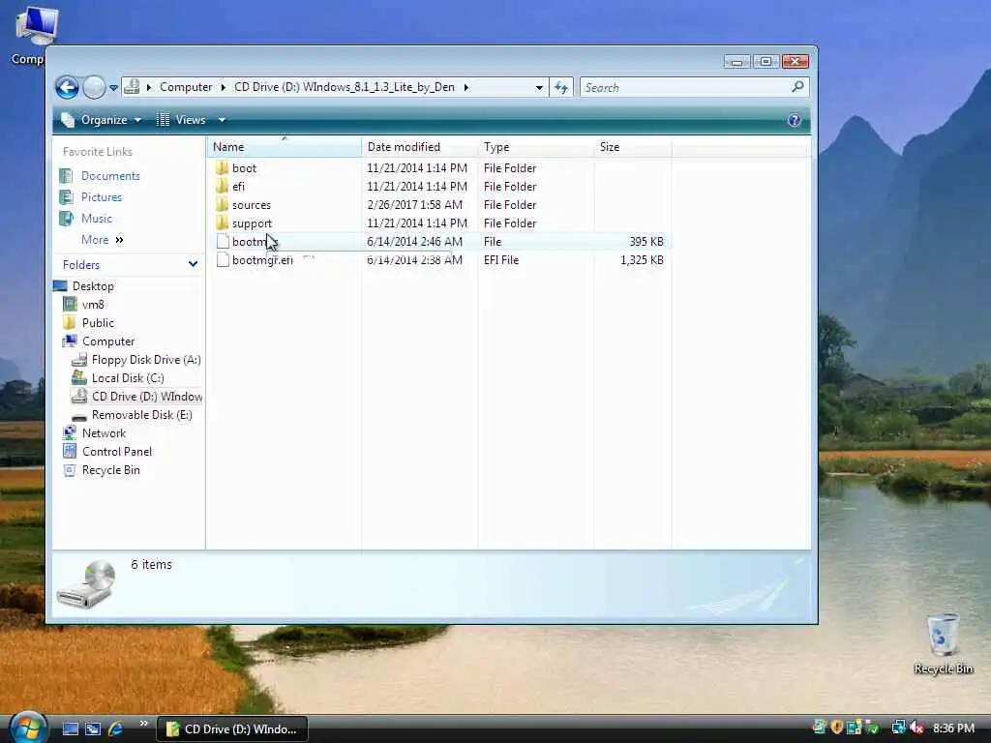
Task: Click the security shield tray icon
Action: coord(837,728)
